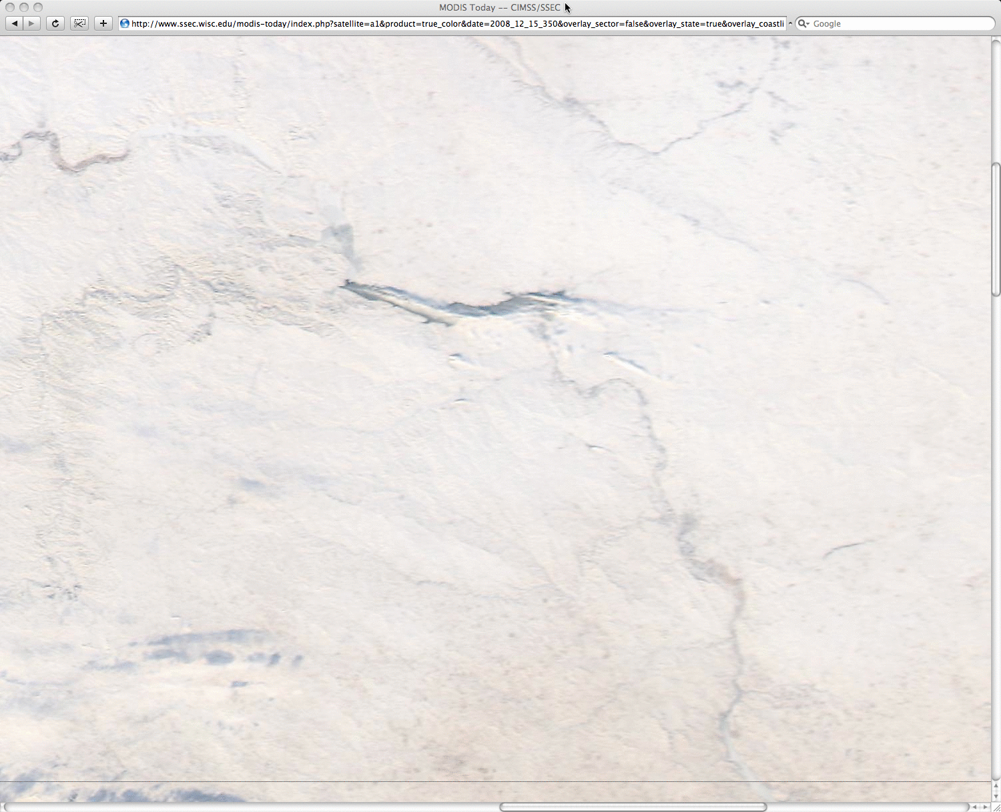Go back to the previous page

pos(14,23)
